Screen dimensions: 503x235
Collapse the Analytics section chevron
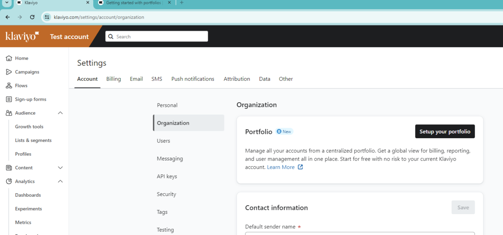coord(60,181)
